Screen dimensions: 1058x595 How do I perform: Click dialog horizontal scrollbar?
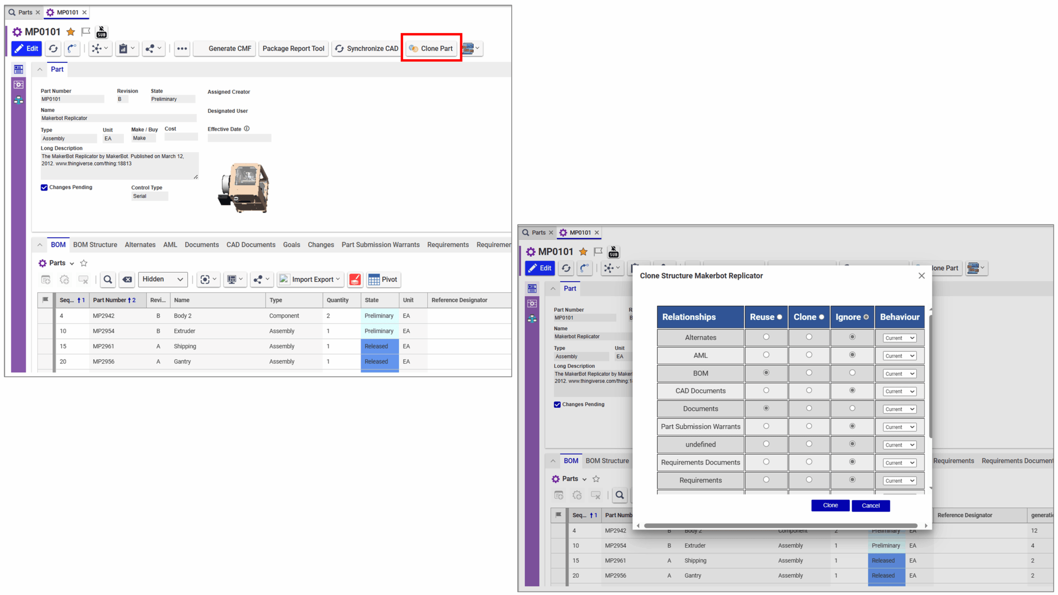(781, 526)
